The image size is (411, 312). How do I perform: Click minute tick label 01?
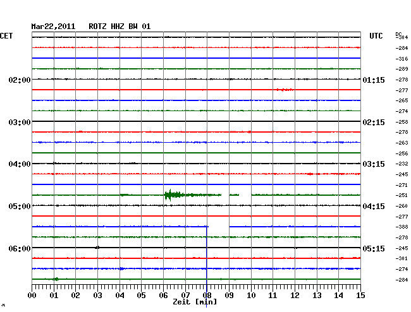[x=54, y=296]
